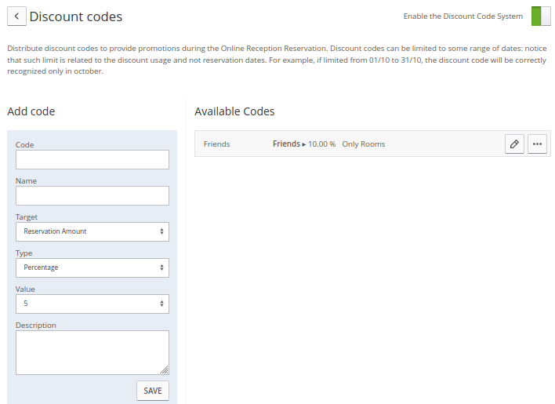Expand the Type dropdown showing Percentage
Screen dimensions: 555x404
[x=92, y=268]
